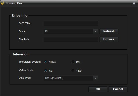
Task: Click the Drive: label
Action: tap(22, 31)
